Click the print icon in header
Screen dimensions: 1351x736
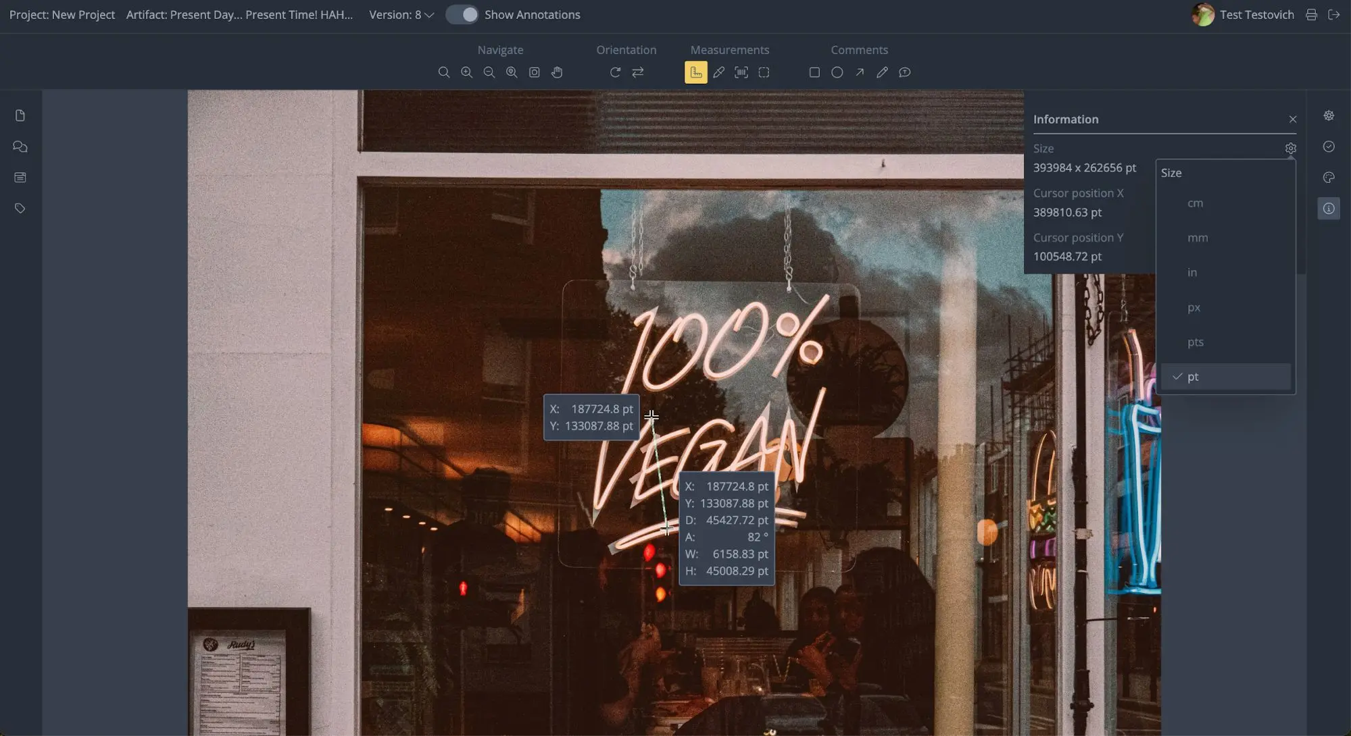pos(1311,15)
